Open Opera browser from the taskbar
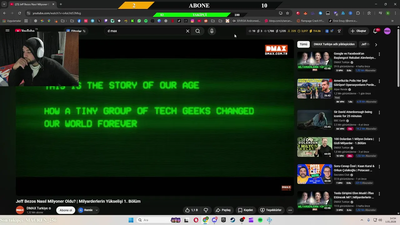This screenshot has height=225, width=400. click(196, 220)
